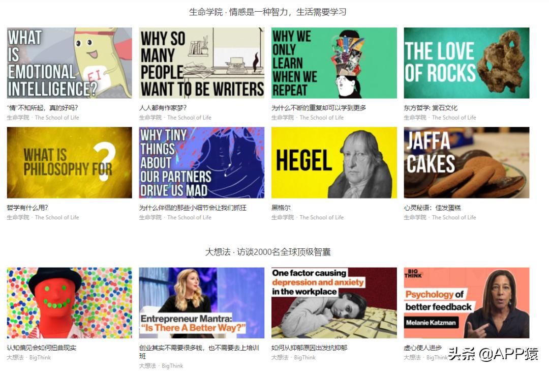Open The Love of Rocks video thumbnail
Screen dimensions: 549x372
point(466,63)
